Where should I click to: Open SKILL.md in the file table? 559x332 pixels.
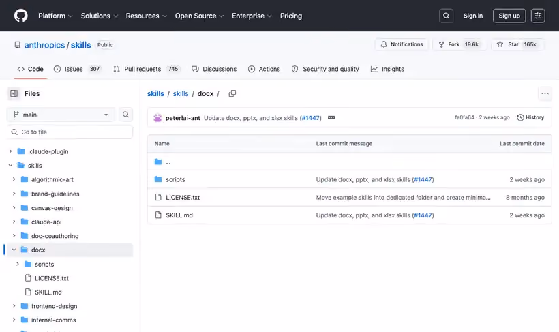179,215
